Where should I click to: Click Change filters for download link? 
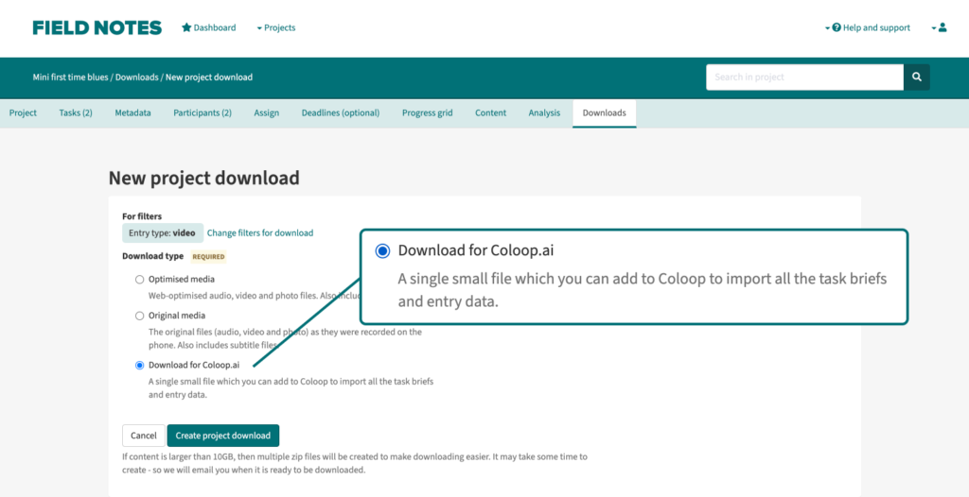pyautogui.click(x=260, y=232)
